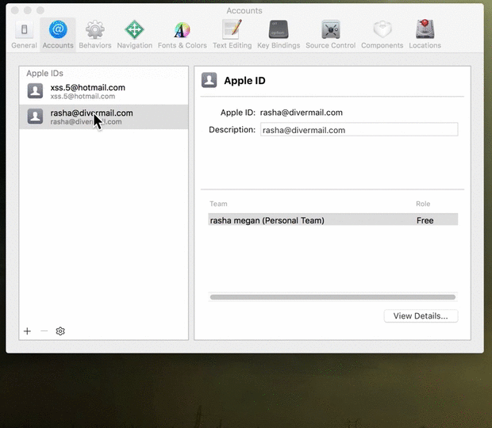Switch to Navigation preferences

(134, 34)
